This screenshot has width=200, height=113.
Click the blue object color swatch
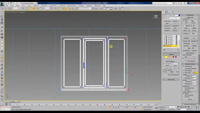click(x=179, y=15)
